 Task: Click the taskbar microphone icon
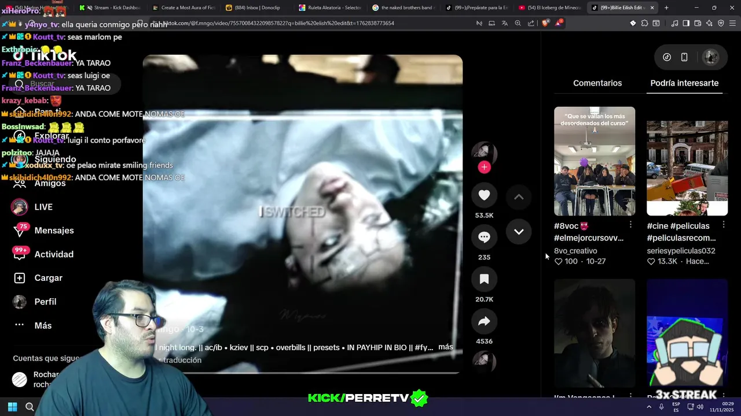pos(661,407)
